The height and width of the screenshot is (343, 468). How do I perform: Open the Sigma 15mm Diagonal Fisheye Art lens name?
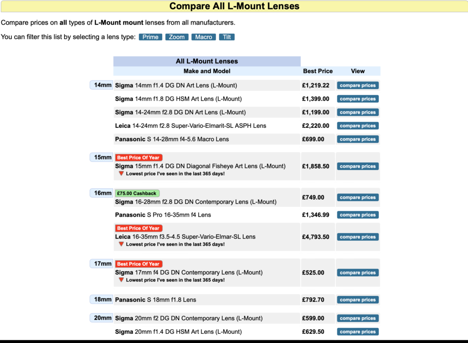click(200, 166)
